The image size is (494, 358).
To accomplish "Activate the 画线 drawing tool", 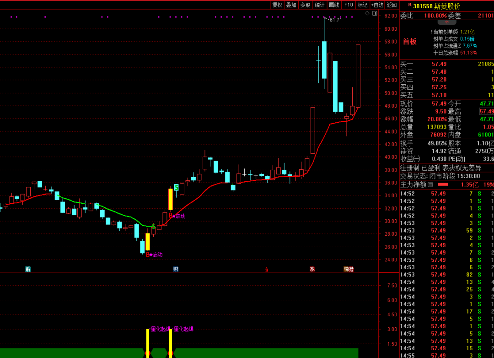I will click(334, 5).
